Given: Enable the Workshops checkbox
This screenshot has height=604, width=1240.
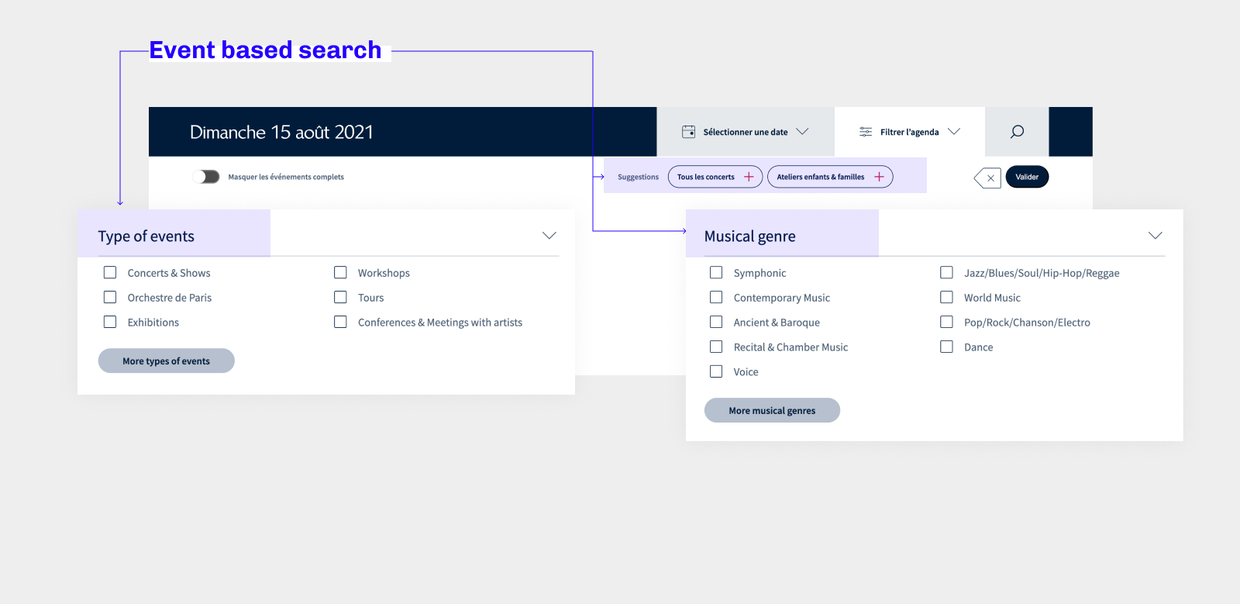Looking at the screenshot, I should pyautogui.click(x=340, y=273).
